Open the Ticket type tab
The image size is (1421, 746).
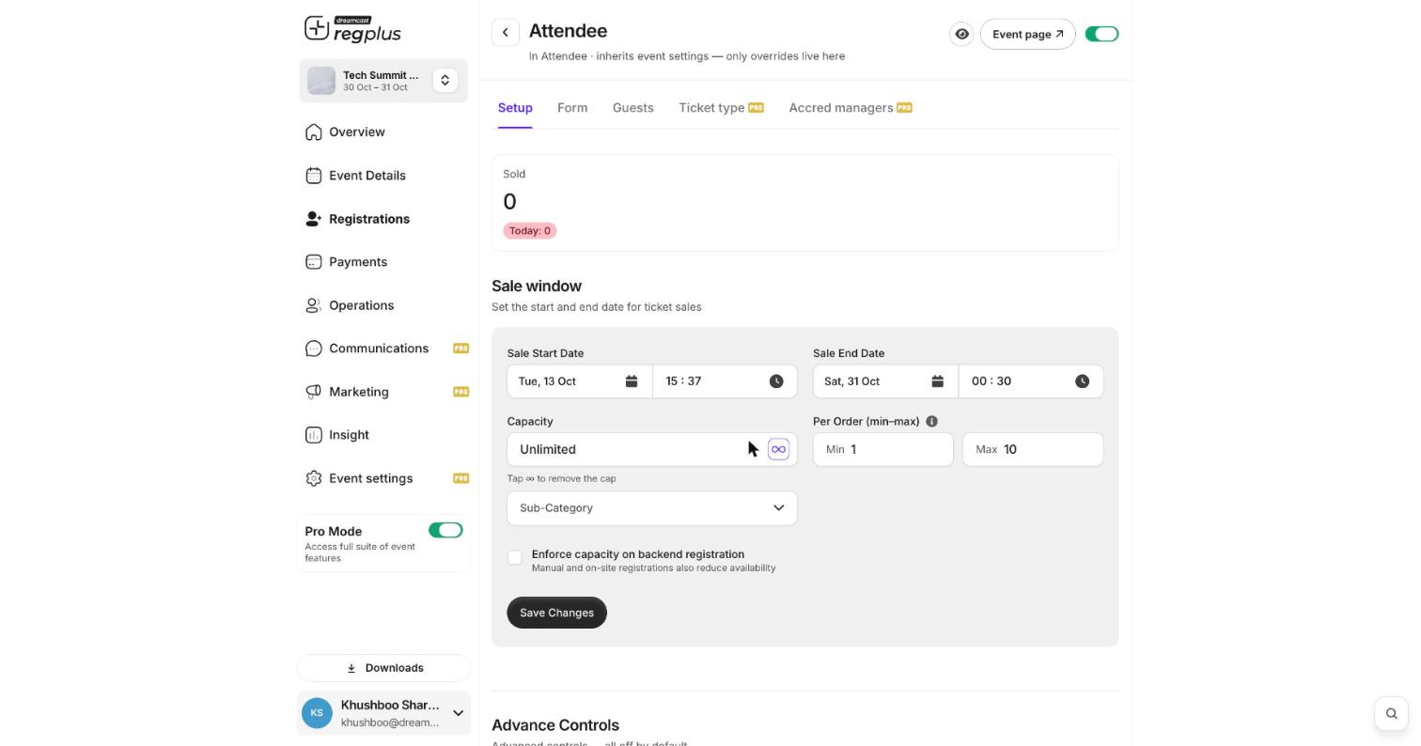click(x=721, y=108)
